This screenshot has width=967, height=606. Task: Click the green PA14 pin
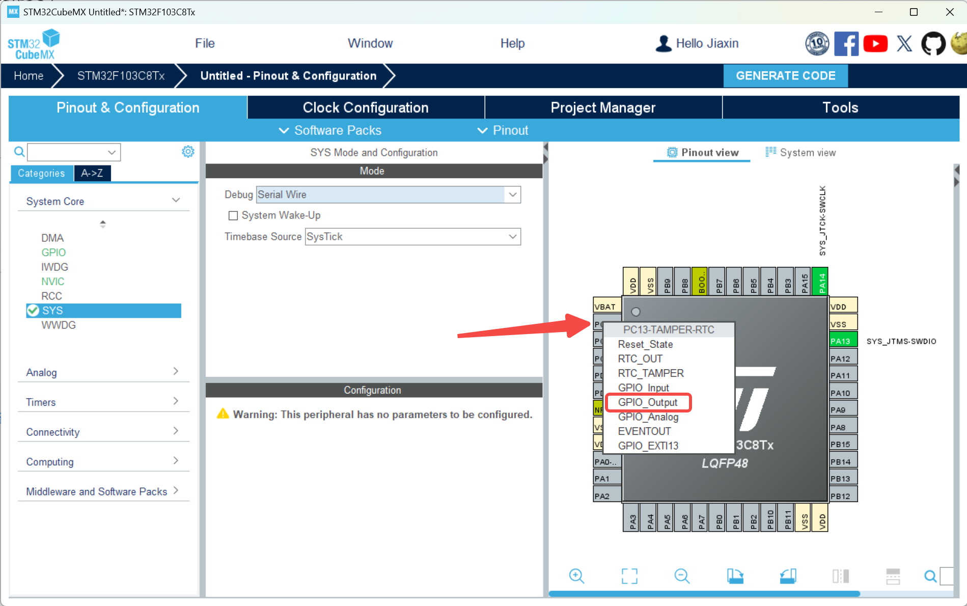(x=820, y=282)
